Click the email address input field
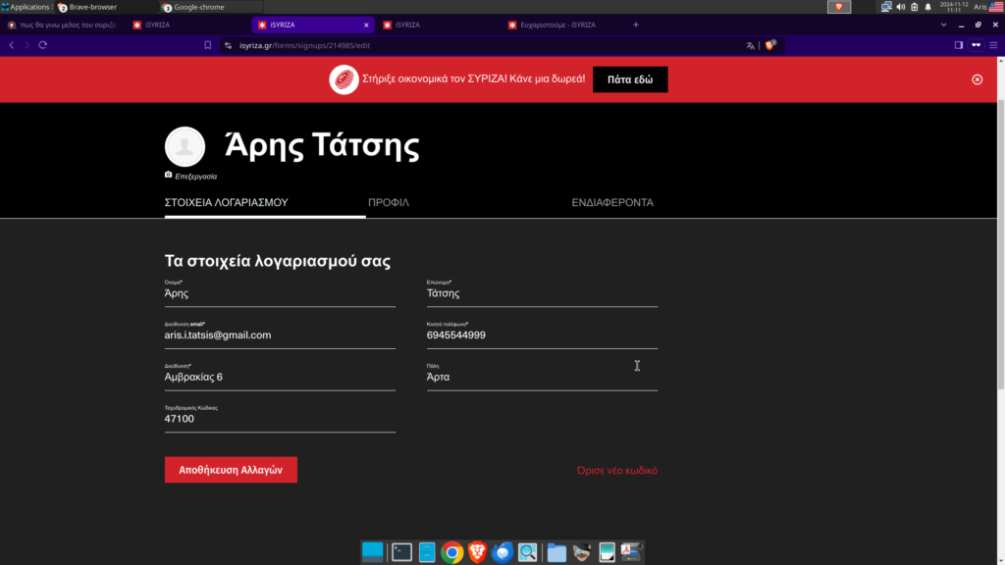This screenshot has height=565, width=1005. click(x=280, y=335)
